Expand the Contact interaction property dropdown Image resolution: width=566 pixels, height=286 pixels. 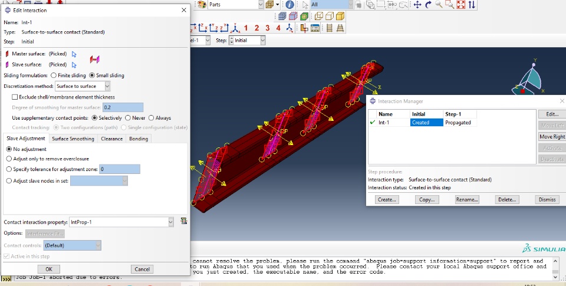171,222
